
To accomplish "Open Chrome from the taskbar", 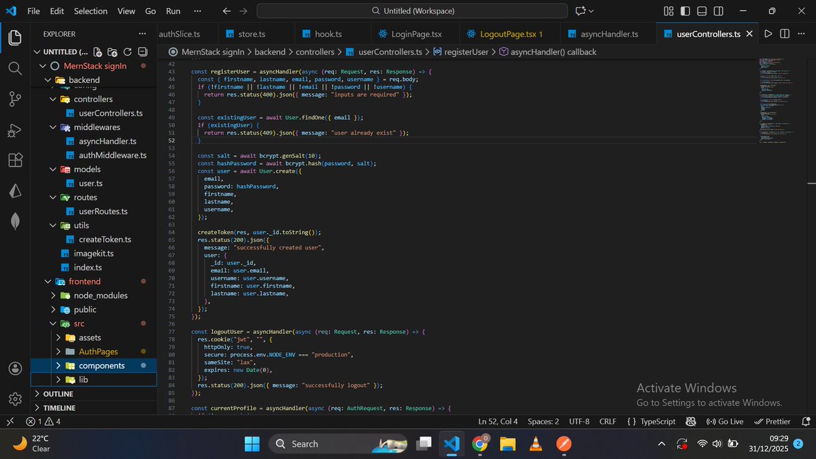I will tap(479, 443).
